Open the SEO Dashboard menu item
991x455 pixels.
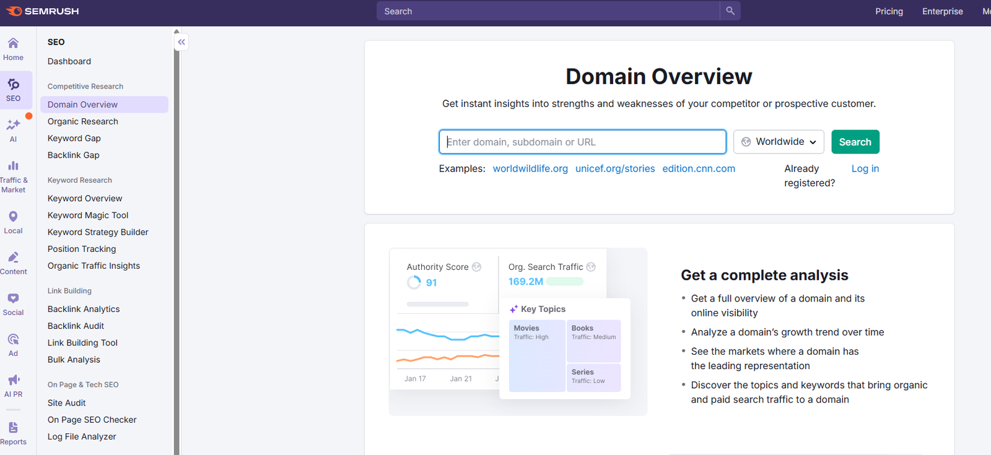tap(69, 61)
